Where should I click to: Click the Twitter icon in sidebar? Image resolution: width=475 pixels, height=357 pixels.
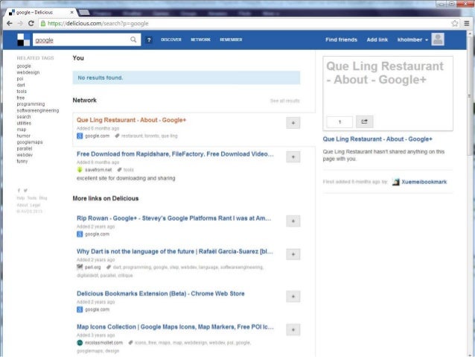[25, 191]
